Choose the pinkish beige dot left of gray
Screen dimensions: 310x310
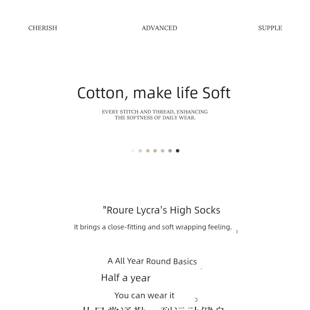(163, 151)
